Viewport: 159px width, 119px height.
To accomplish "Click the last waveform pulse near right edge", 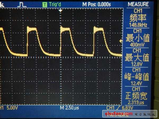I will point(99,29).
